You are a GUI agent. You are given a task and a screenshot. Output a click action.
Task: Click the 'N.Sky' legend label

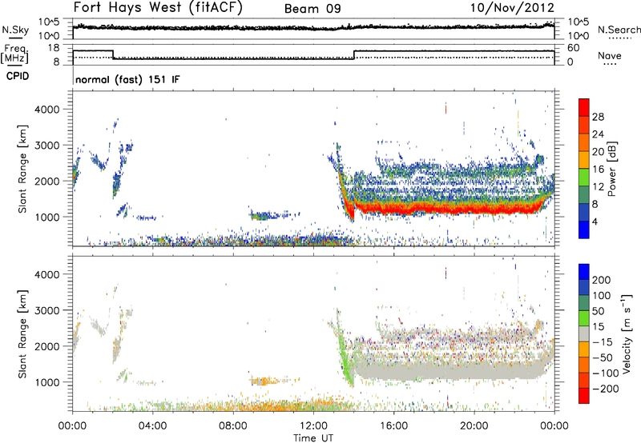pyautogui.click(x=15, y=30)
